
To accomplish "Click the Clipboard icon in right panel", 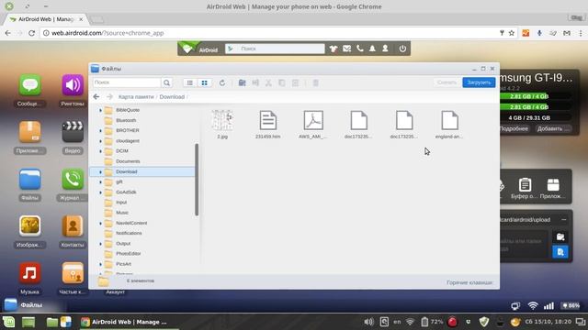I will [x=525, y=185].
